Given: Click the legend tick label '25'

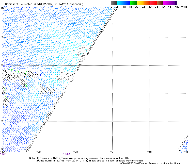Looking at the screenshot, I should coord(144,7).
